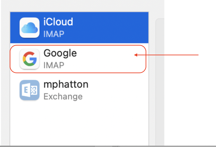Click the "Google" account name text
Image resolution: width=216 pixels, height=147 pixels.
coord(60,54)
